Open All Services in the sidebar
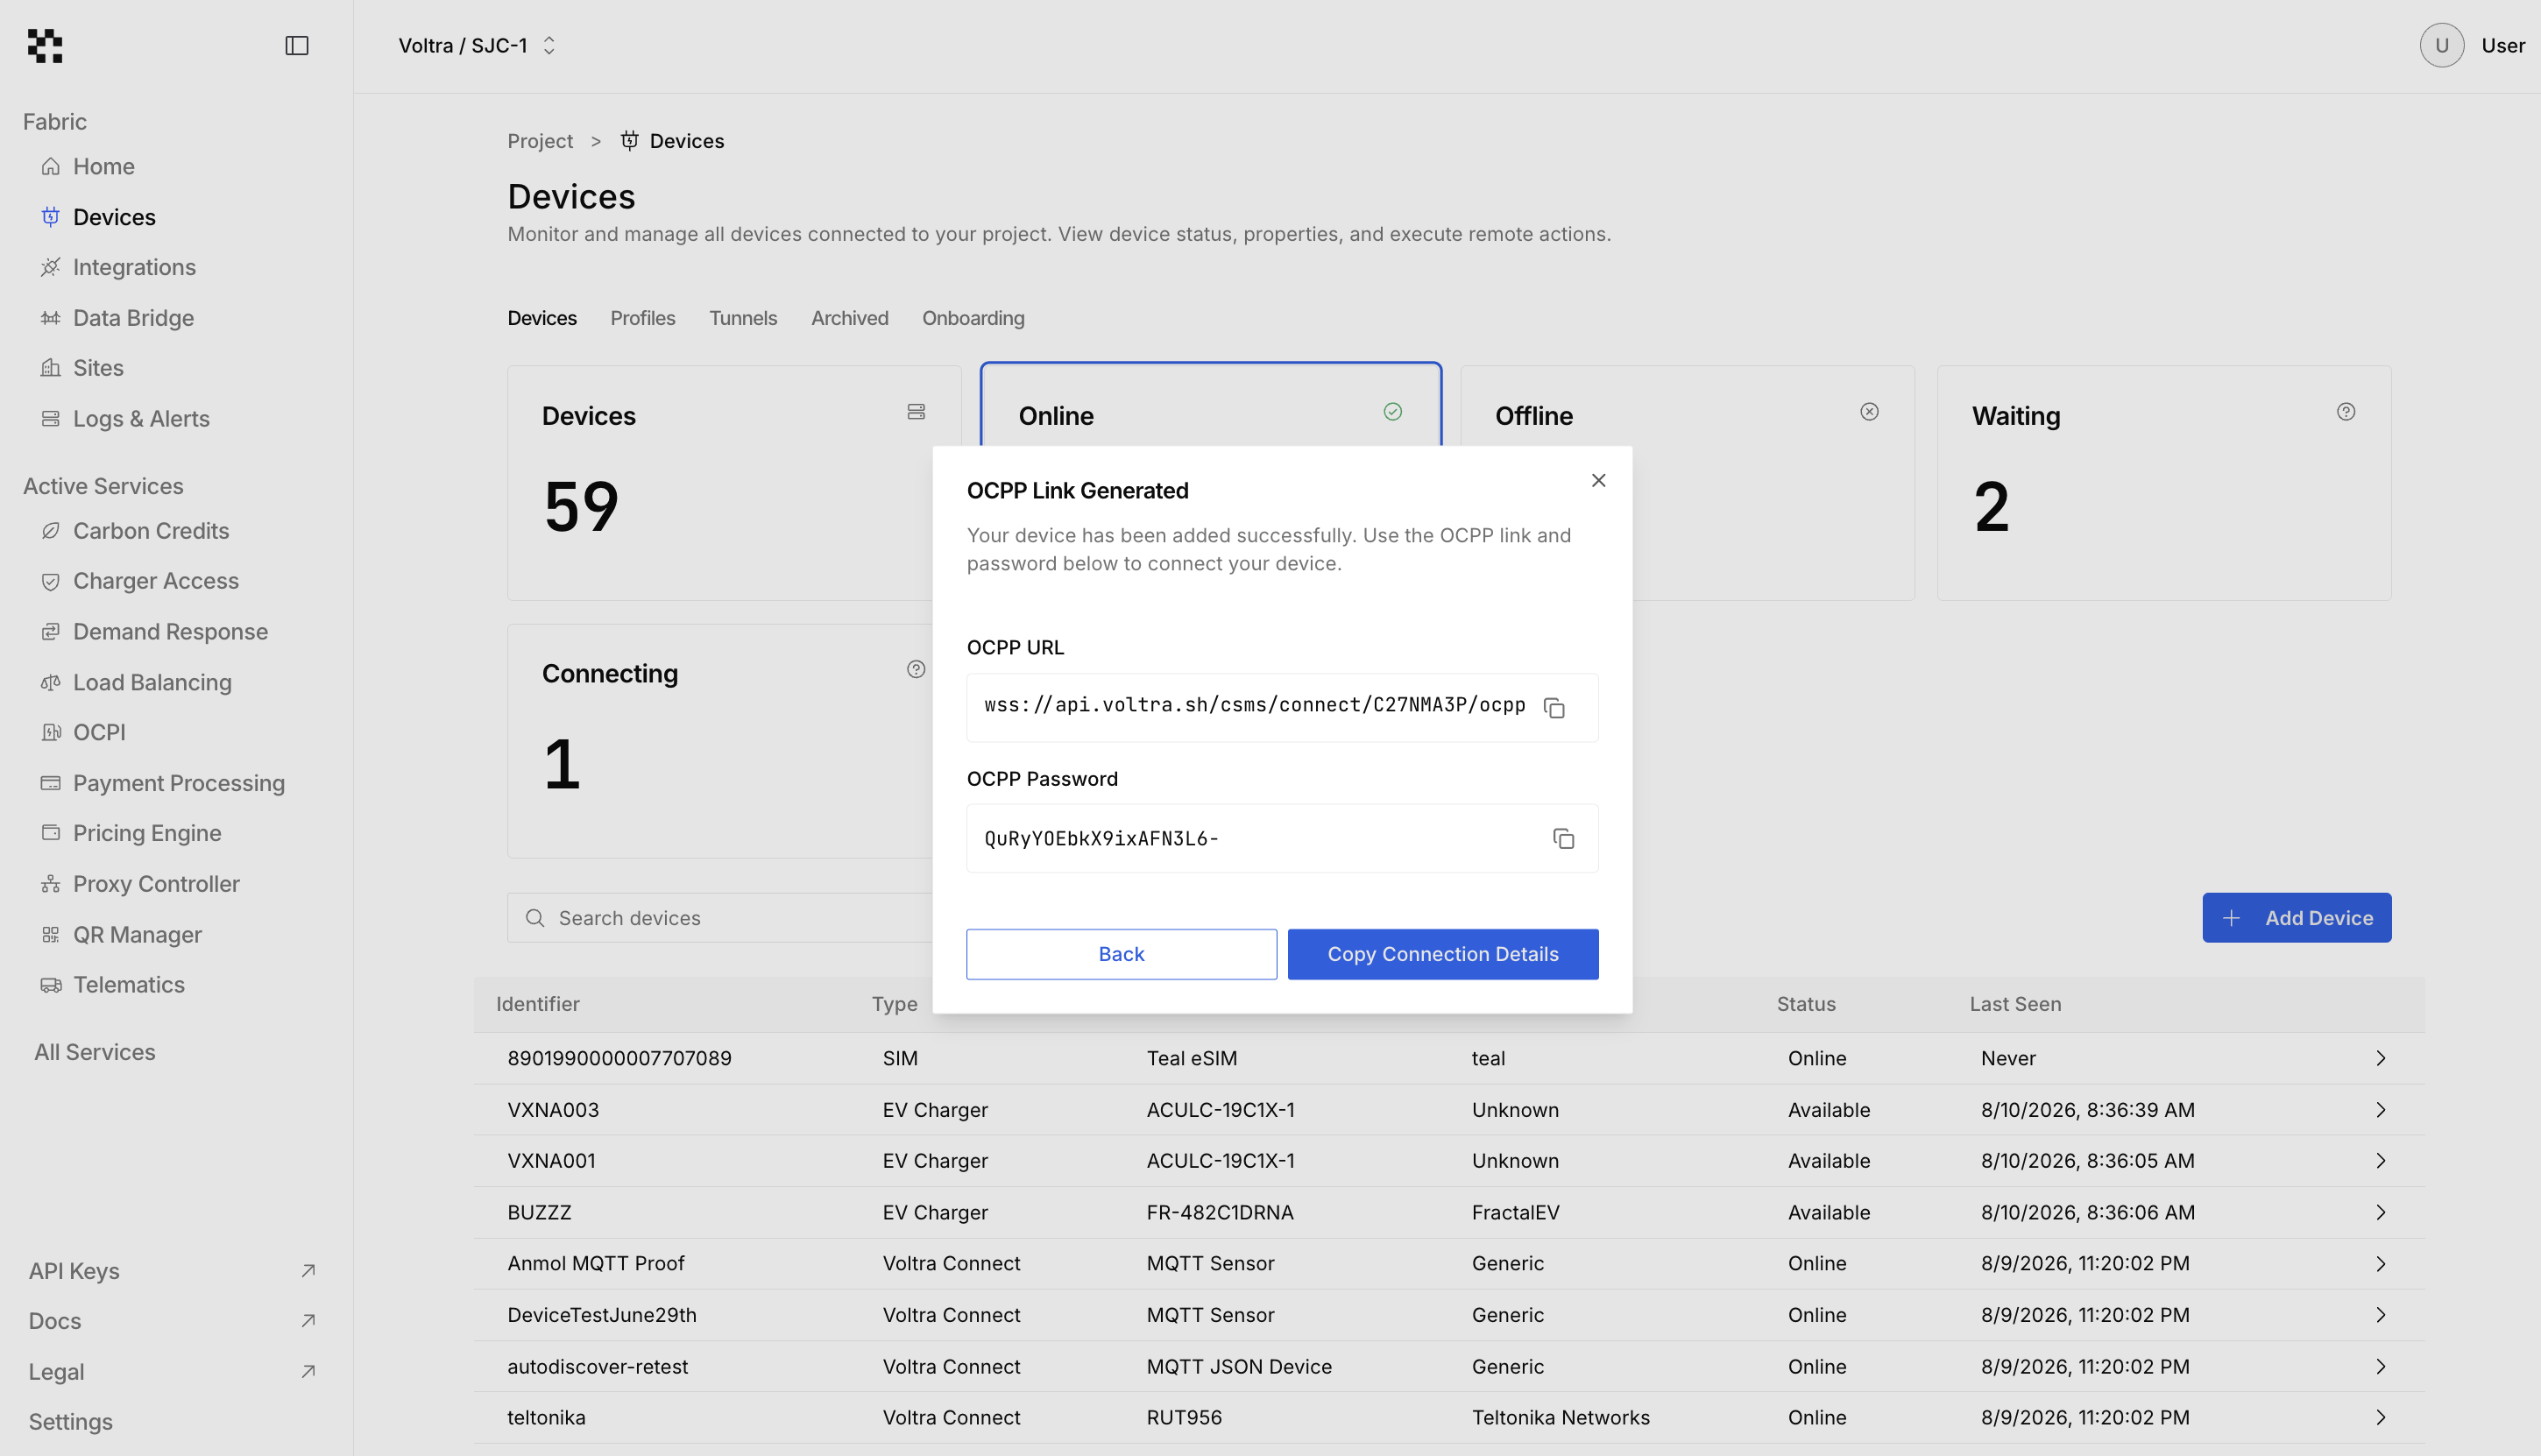This screenshot has width=2541, height=1456. [95, 1052]
